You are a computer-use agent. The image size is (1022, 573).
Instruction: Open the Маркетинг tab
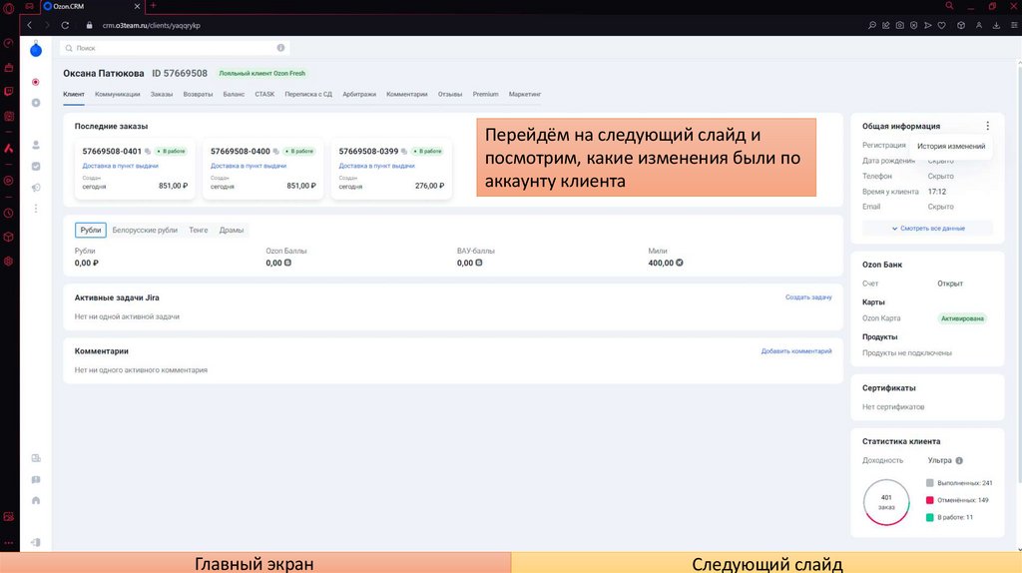pyautogui.click(x=525, y=94)
